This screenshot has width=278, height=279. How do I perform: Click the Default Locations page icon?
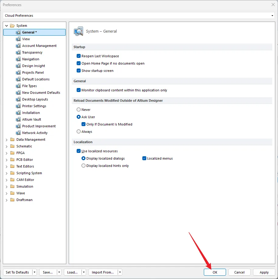coord(18,79)
